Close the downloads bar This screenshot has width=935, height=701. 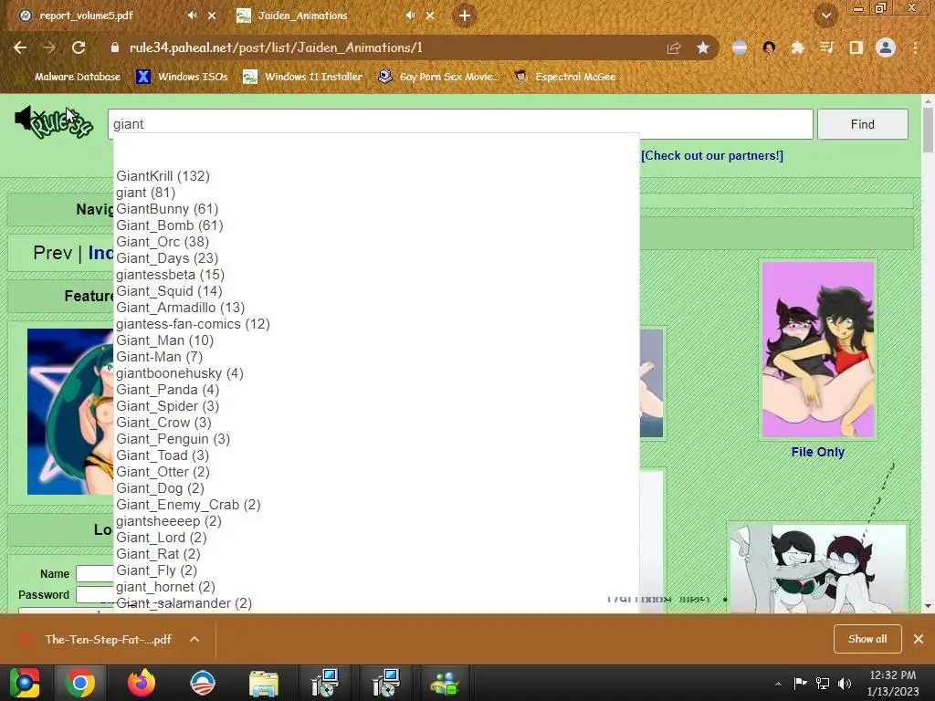[919, 639]
